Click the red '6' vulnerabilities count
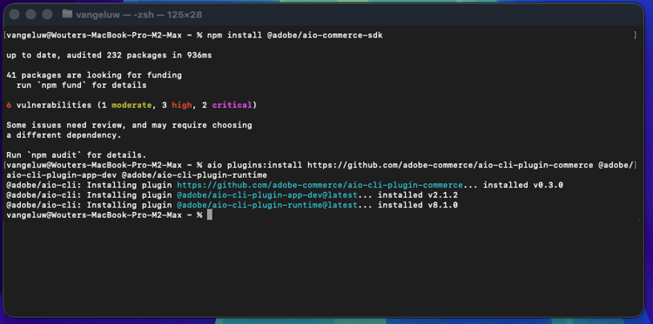The image size is (653, 324). [x=9, y=105]
